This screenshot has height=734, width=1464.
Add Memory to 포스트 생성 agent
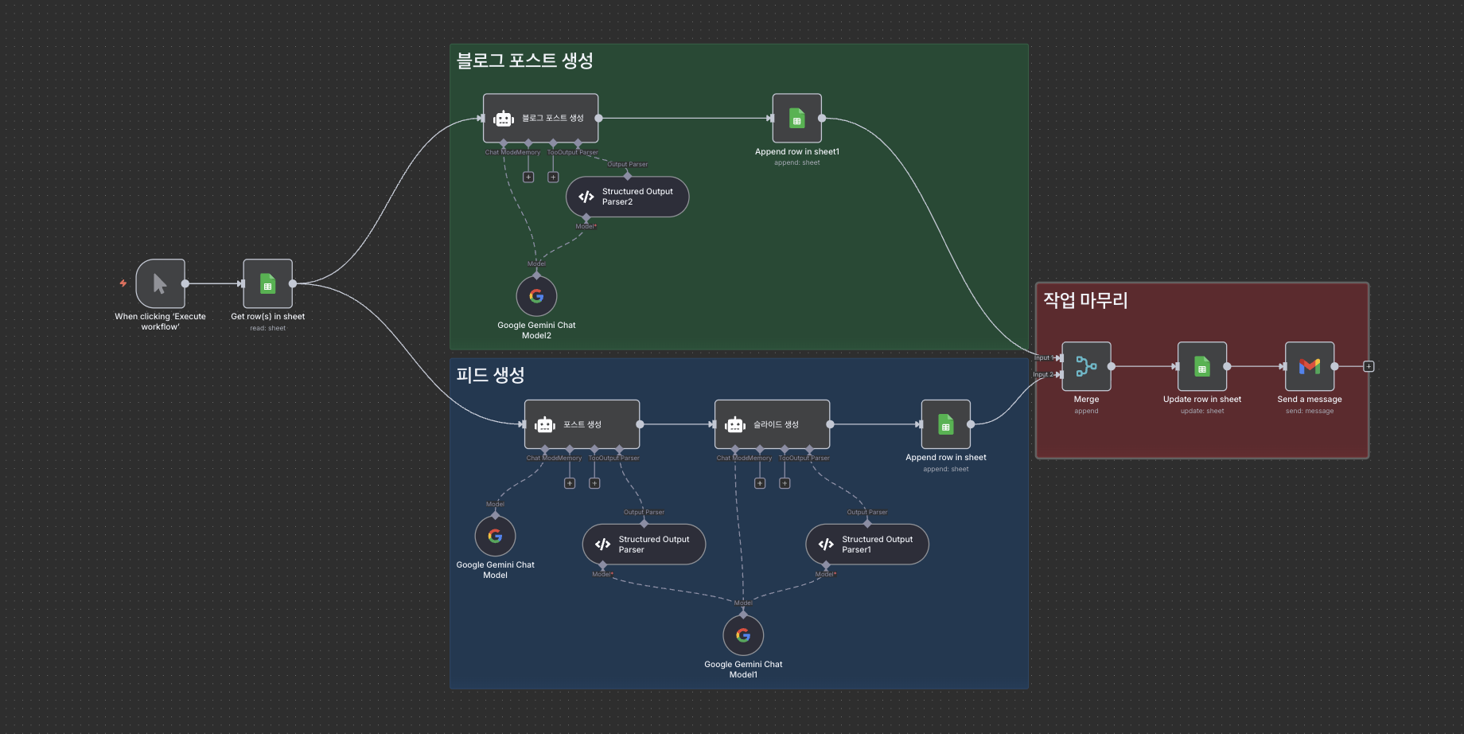(570, 483)
